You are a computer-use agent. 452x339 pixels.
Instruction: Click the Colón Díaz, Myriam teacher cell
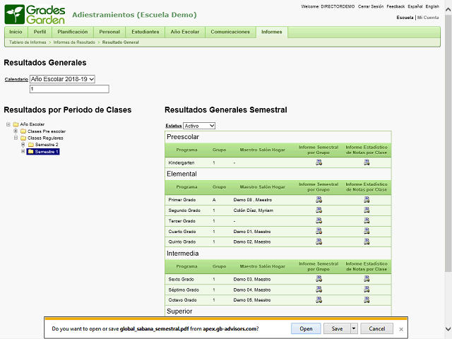click(253, 210)
